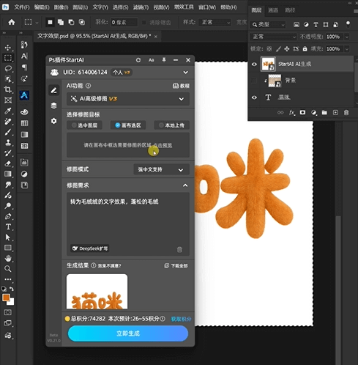358x365 pixels.
Task: Toggle the layer filter switch
Action: [348, 24]
